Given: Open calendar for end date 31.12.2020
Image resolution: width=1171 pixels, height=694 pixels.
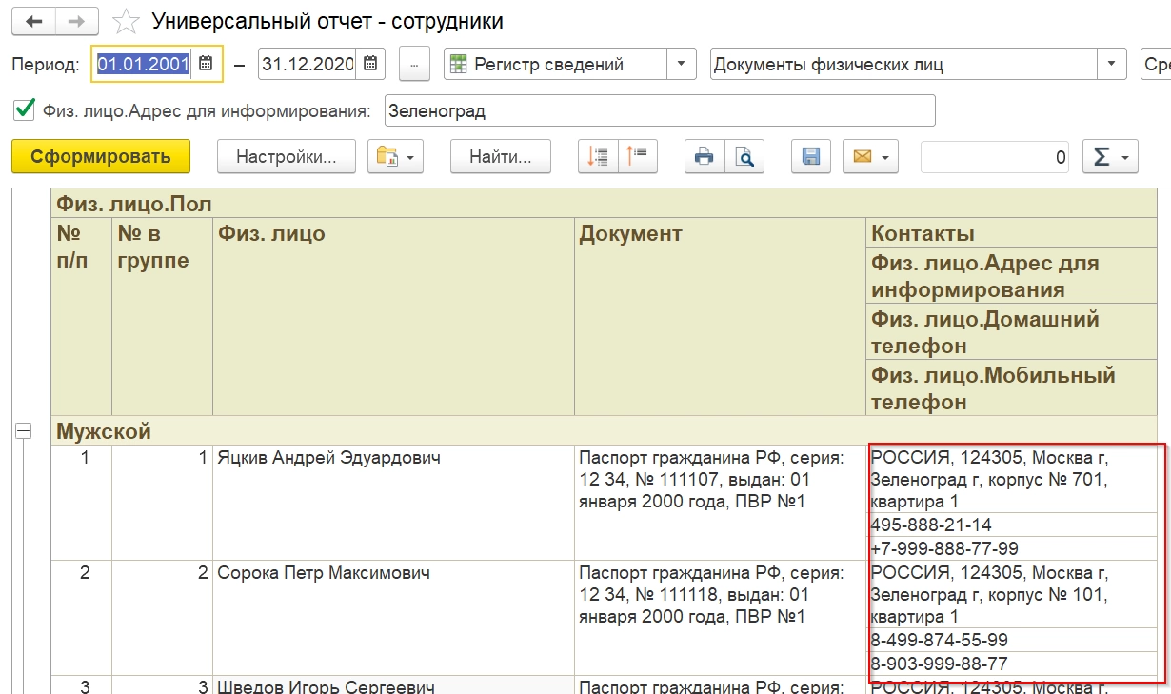Looking at the screenshot, I should 370,65.
